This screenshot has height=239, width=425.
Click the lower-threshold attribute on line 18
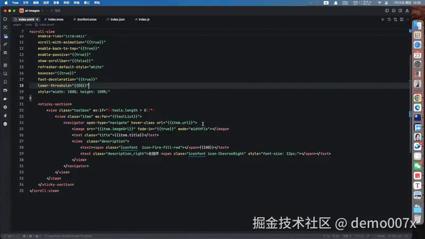(54, 86)
